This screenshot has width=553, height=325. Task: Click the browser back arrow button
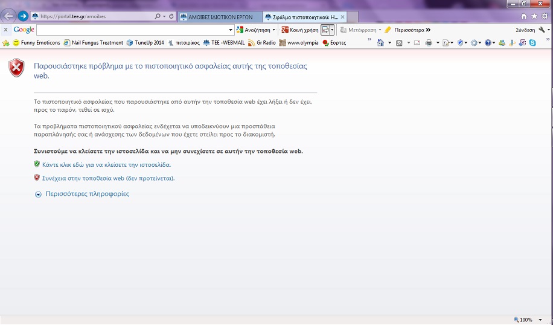click(x=8, y=16)
